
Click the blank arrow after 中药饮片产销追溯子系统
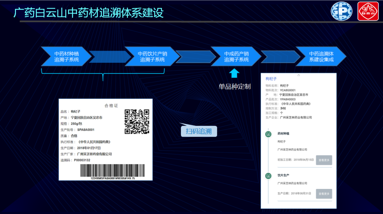click(195, 57)
